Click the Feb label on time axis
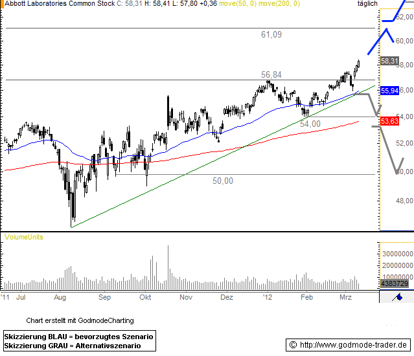Screen dimensions: 414x356 coord(307,297)
